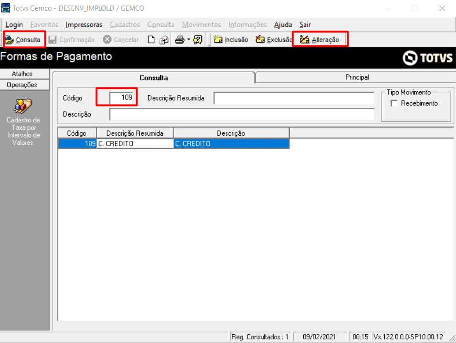Click the Descrição column header
Viewport: 456px width, 343px height.
[231, 133]
